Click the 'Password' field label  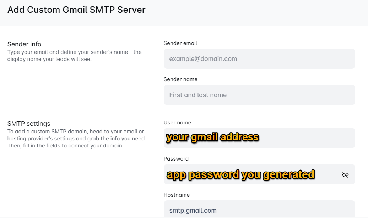tap(176, 159)
